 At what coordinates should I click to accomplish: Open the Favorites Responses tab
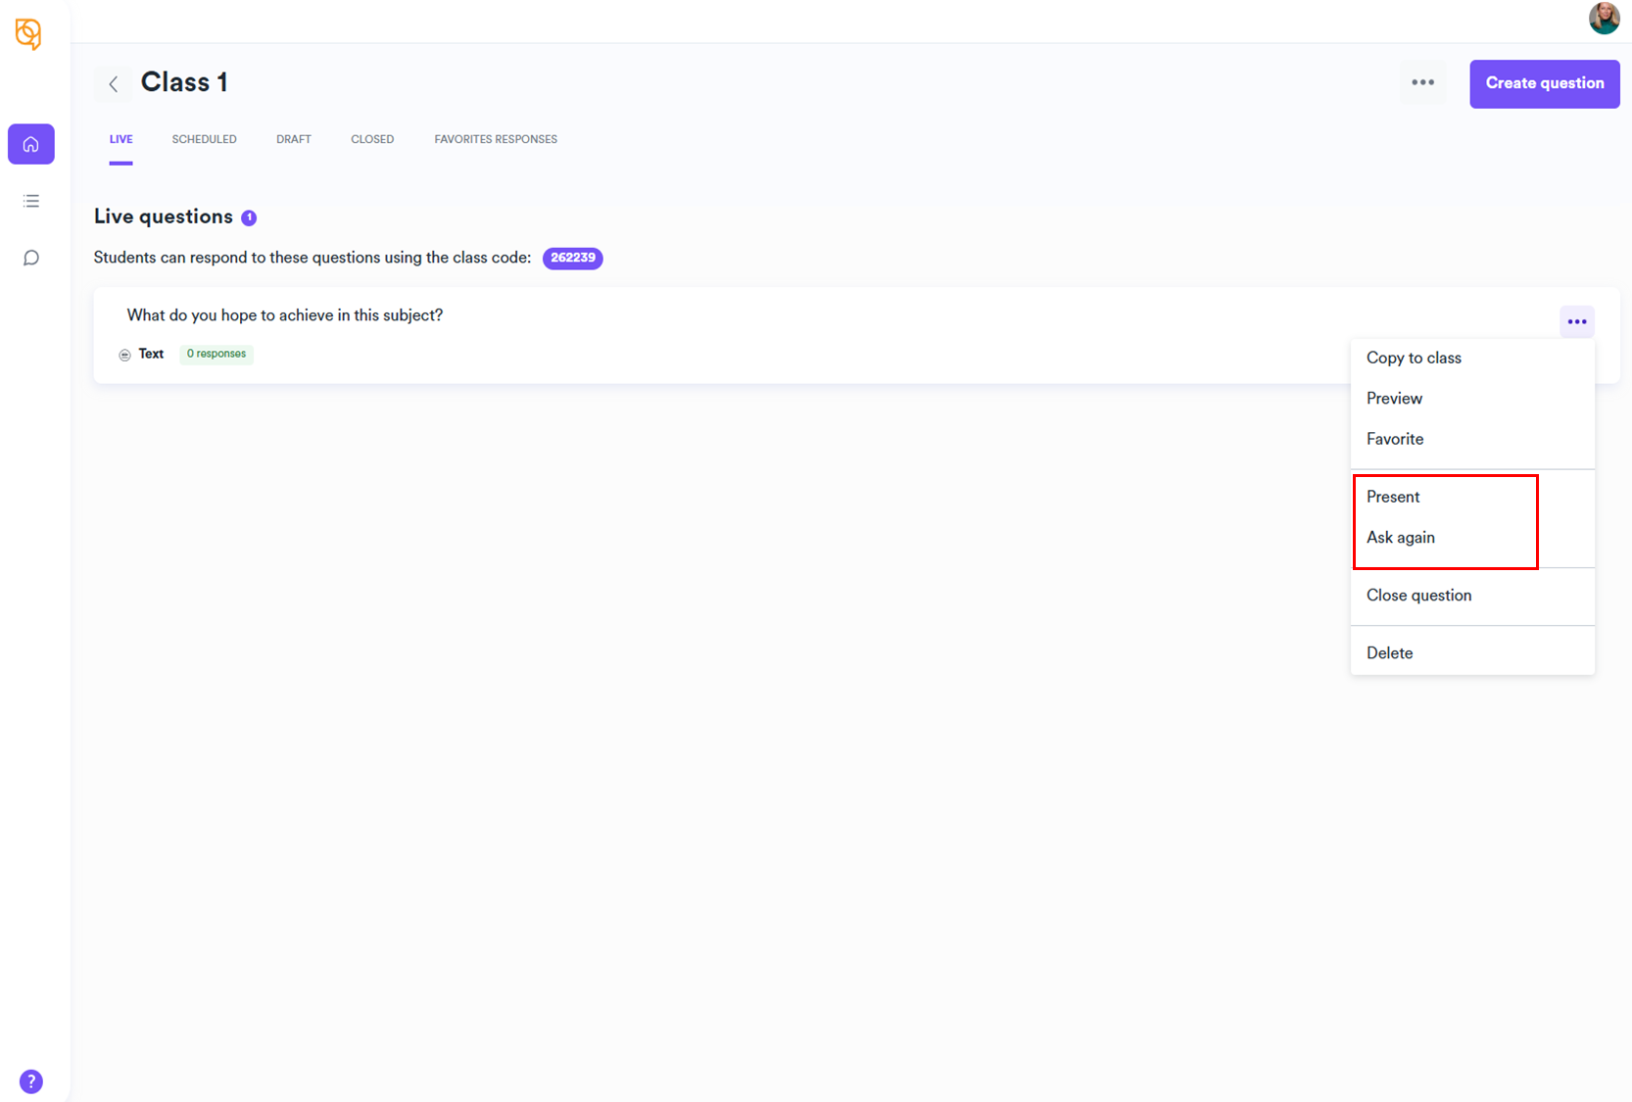pos(496,139)
